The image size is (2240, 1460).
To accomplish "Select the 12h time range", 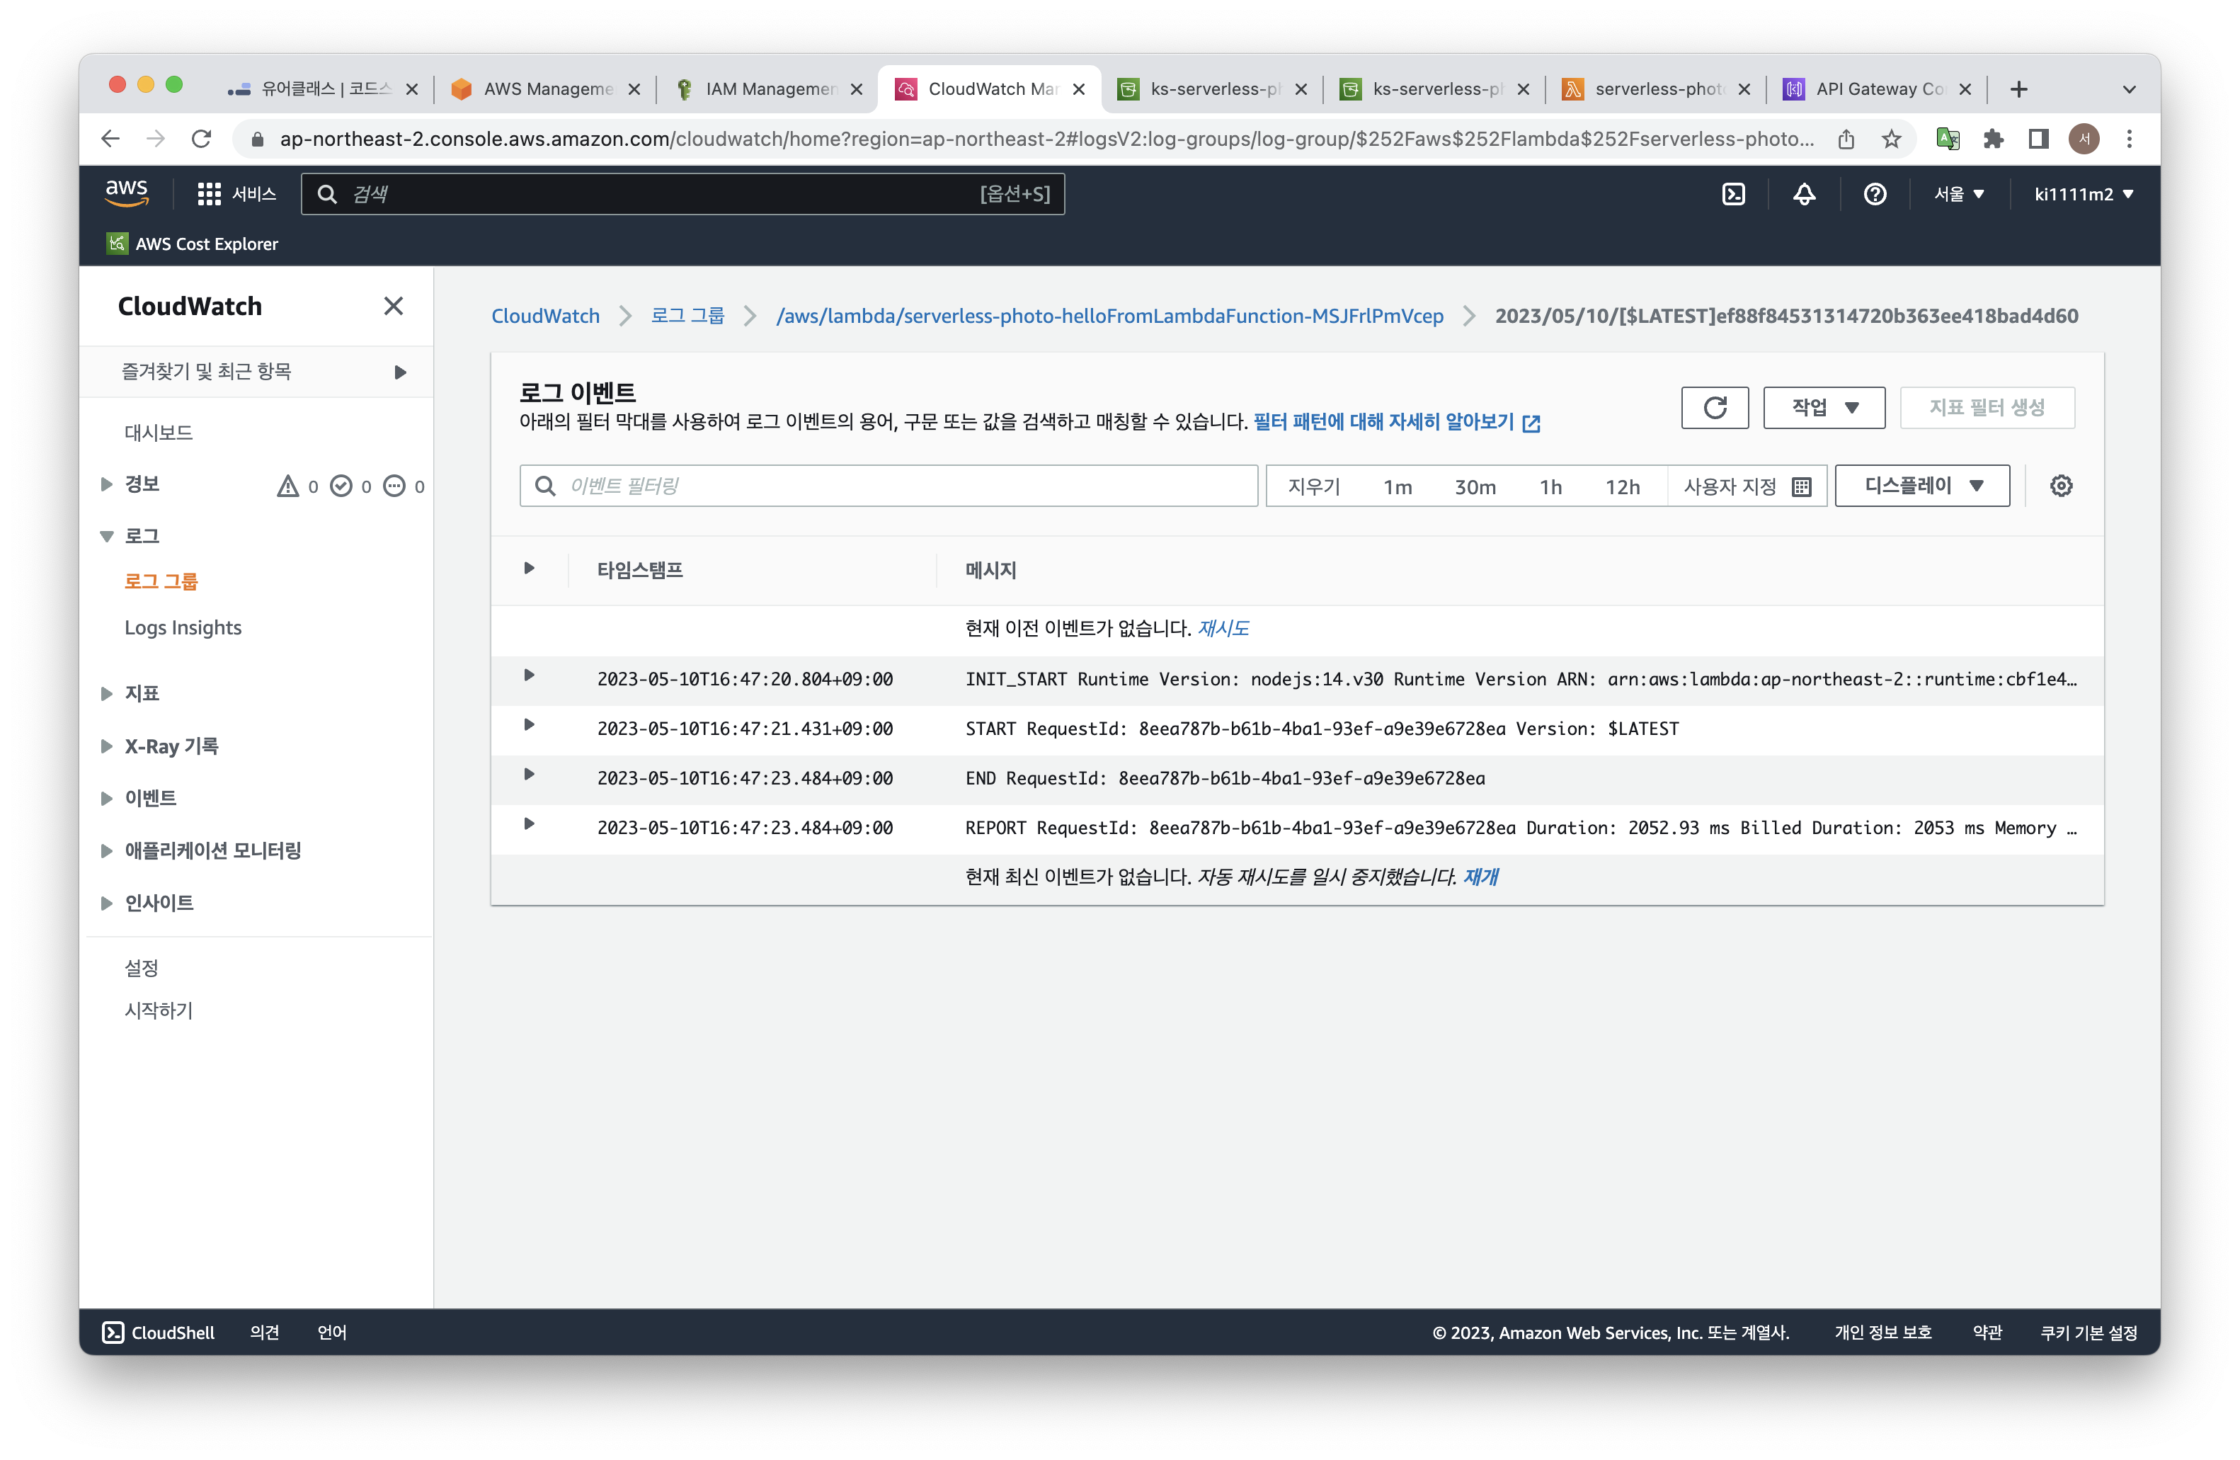I will (1623, 486).
